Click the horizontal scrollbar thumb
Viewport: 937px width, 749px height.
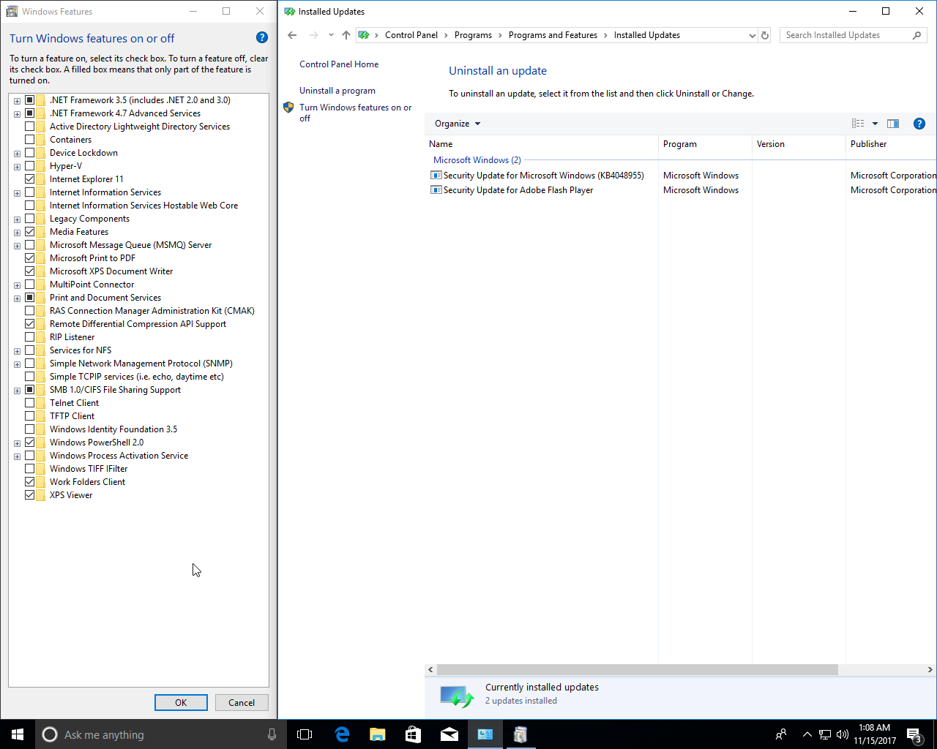point(637,670)
